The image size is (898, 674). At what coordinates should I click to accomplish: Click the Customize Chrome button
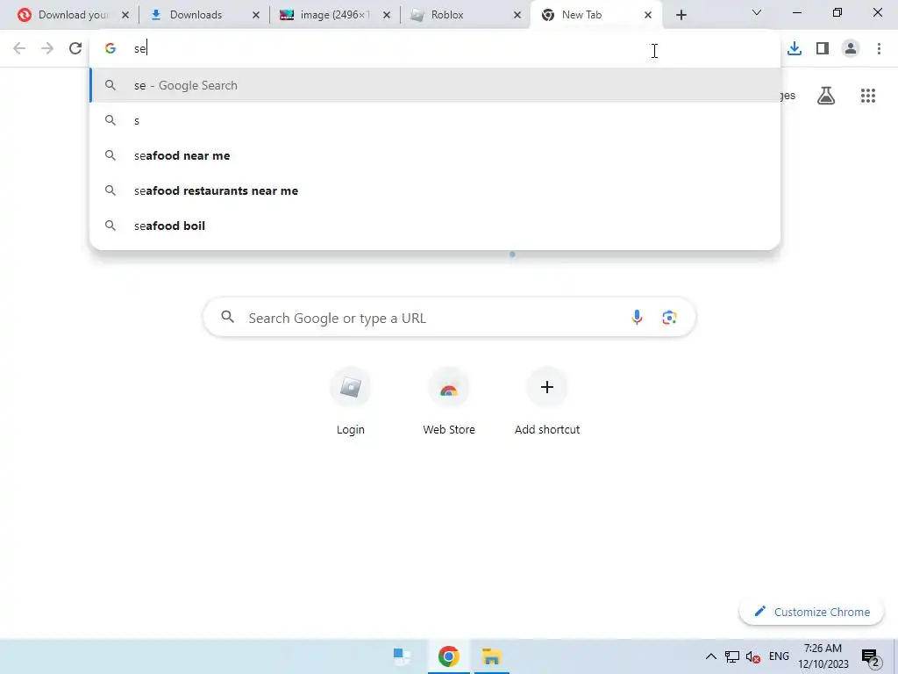point(812,612)
